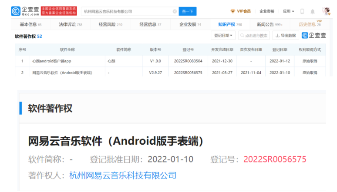Switch to 基本信息 tab
This screenshot has height=192, width=337.
coord(31,24)
